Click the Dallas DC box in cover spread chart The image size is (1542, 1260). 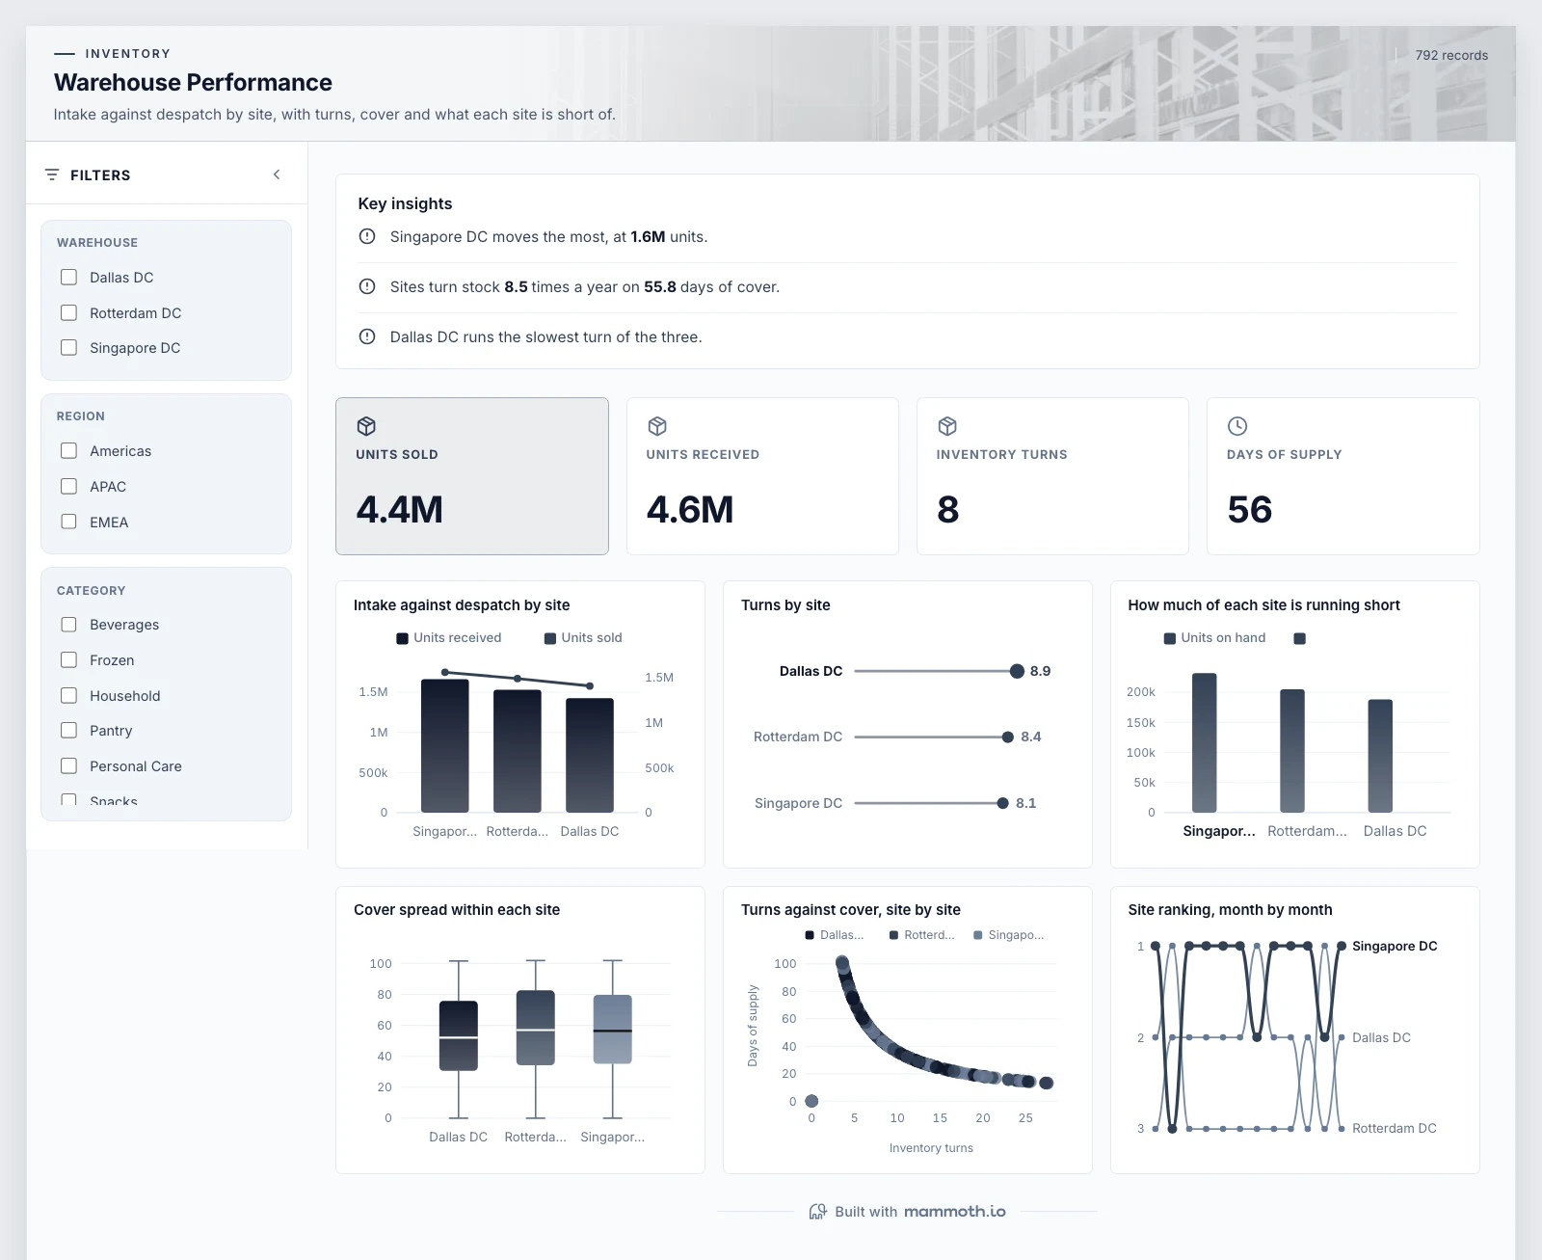point(459,1035)
